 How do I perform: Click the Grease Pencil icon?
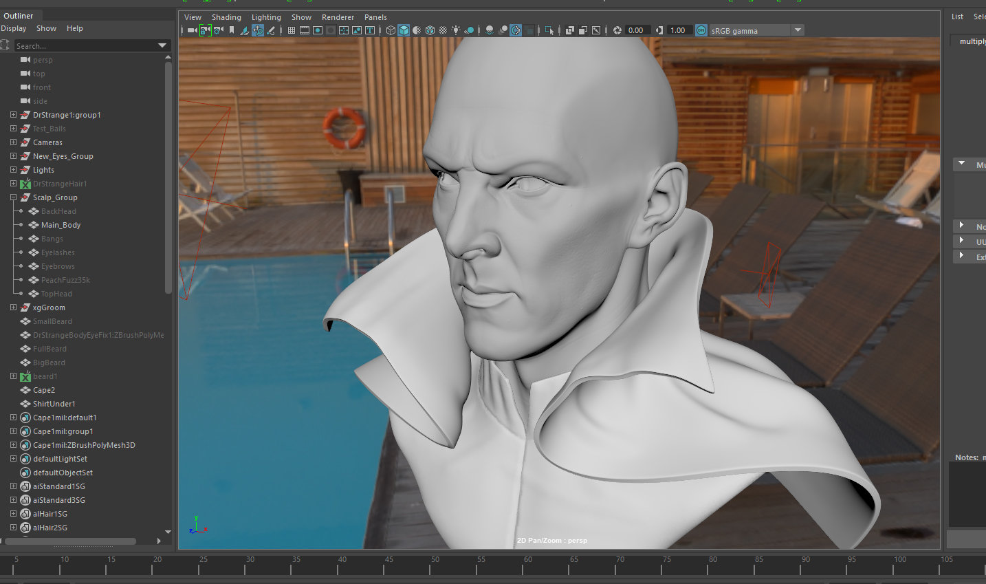click(271, 30)
